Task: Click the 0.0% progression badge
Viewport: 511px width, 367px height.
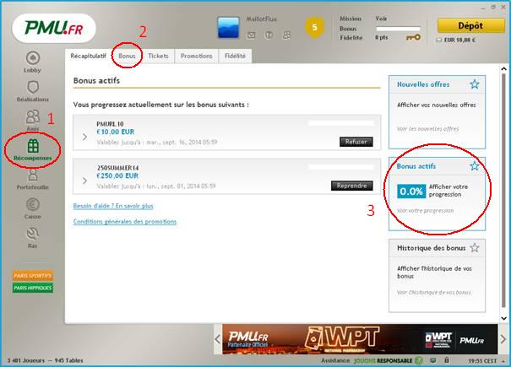Action: 411,192
